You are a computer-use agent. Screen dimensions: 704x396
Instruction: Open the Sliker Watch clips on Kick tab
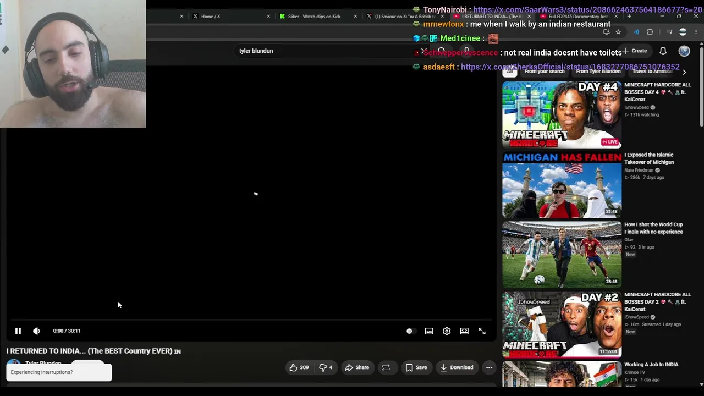tap(314, 16)
